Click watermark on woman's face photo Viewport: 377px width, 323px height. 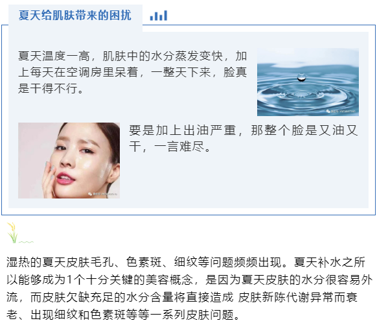coord(102,194)
